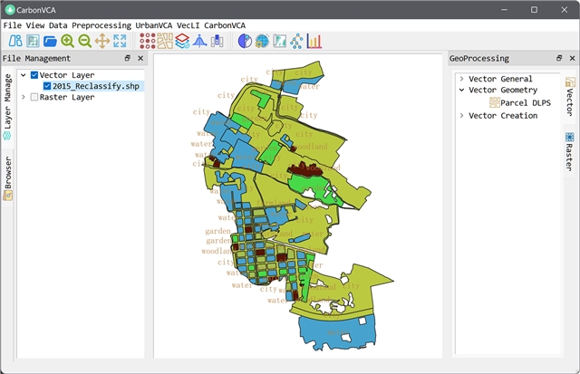Click the stacked layers toolbar icon
Viewport: 580px width, 374px height.
(x=182, y=41)
